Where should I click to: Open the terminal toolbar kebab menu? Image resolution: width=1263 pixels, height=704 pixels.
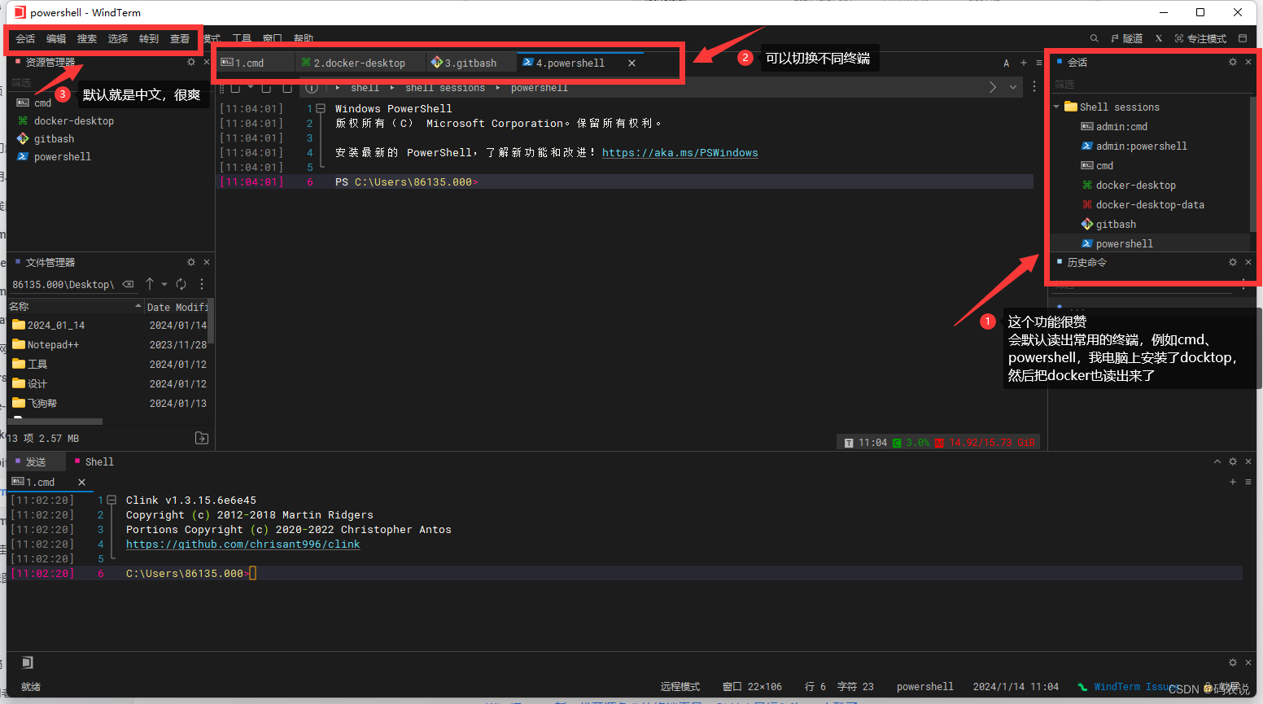click(1034, 87)
